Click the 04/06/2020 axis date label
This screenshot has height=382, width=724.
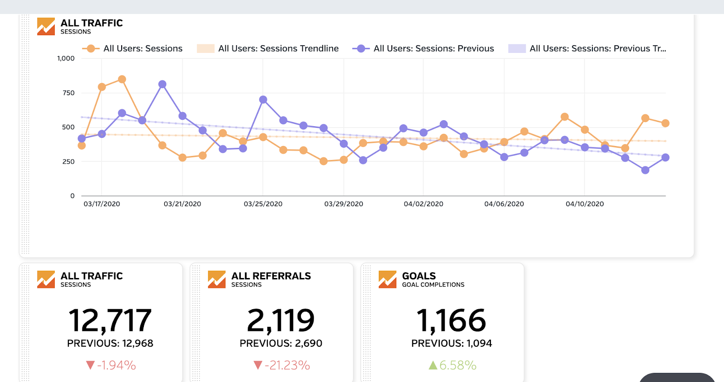point(504,204)
